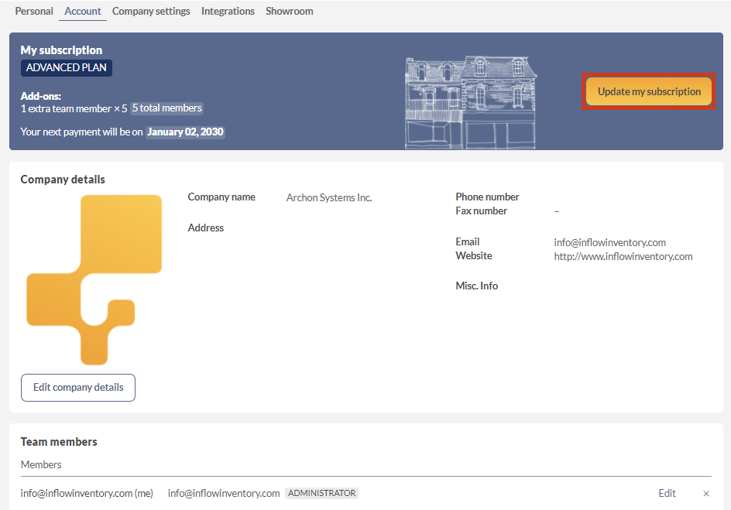The image size is (731, 510).
Task: Click the Address label
Action: click(x=206, y=228)
